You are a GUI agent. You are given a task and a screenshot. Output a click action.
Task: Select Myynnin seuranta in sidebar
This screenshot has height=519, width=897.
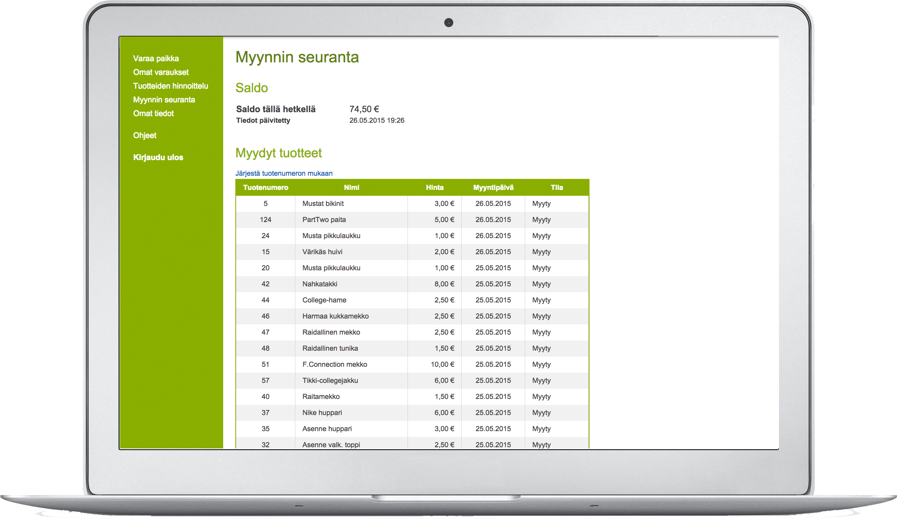coord(164,100)
